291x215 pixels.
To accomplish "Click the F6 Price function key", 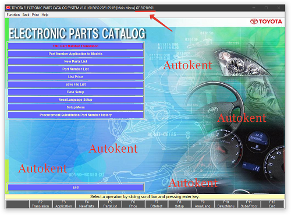I will 133,204.
